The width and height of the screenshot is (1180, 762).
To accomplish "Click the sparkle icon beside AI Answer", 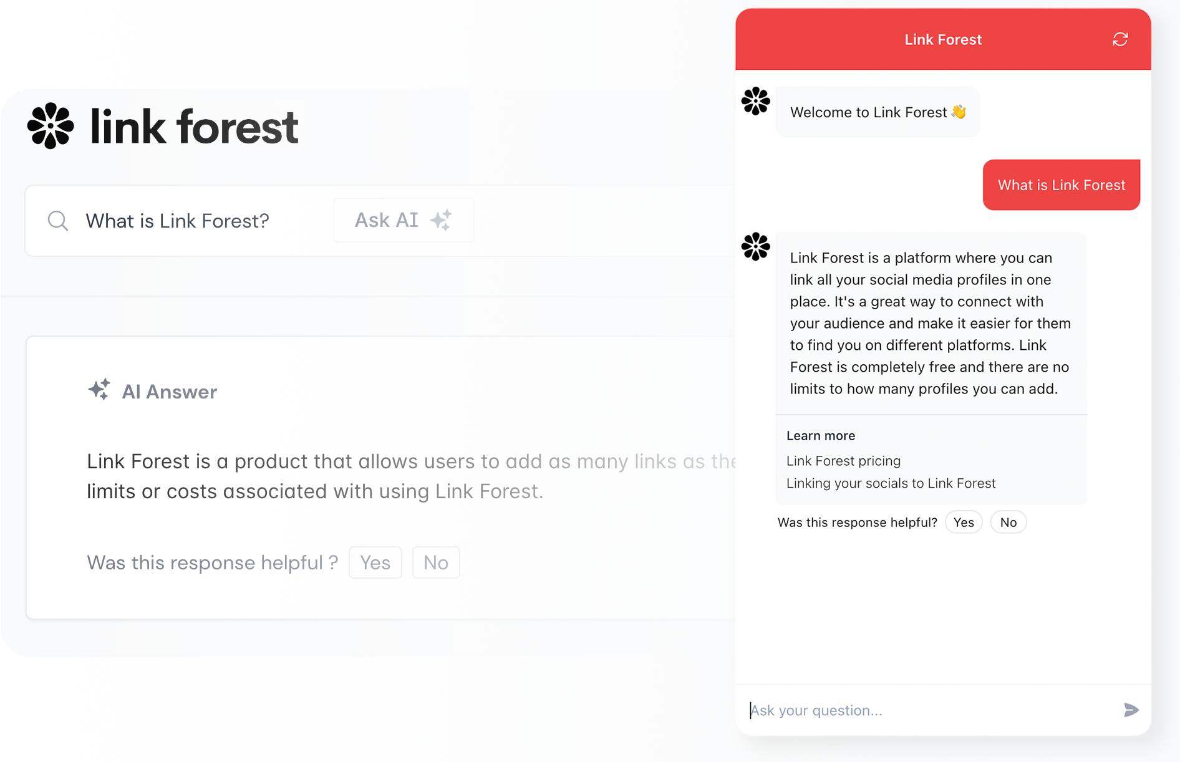I will coord(99,390).
